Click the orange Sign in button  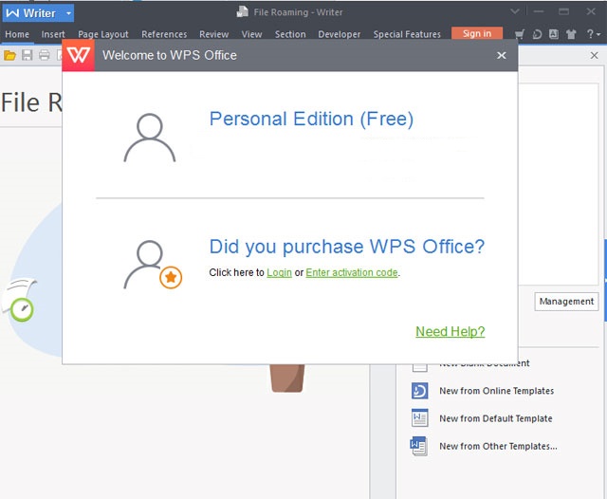point(477,34)
